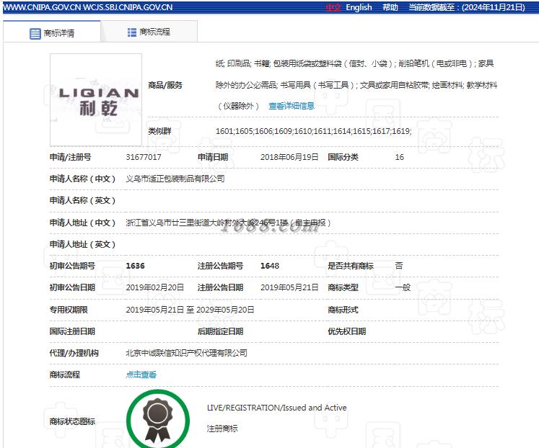The image size is (539, 448).
Task: Open 查看详细信息 goods details link
Action: [292, 106]
